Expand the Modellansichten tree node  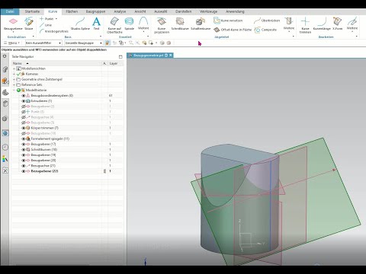(x=14, y=68)
